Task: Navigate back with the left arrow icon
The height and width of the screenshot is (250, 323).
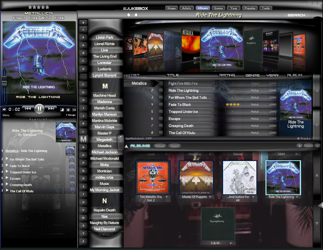Action: point(128,15)
